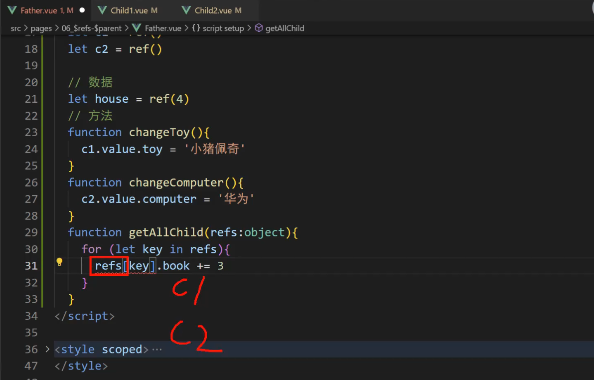The image size is (594, 381).
Task: Click the '// 方法' comment
Action: tap(90, 116)
